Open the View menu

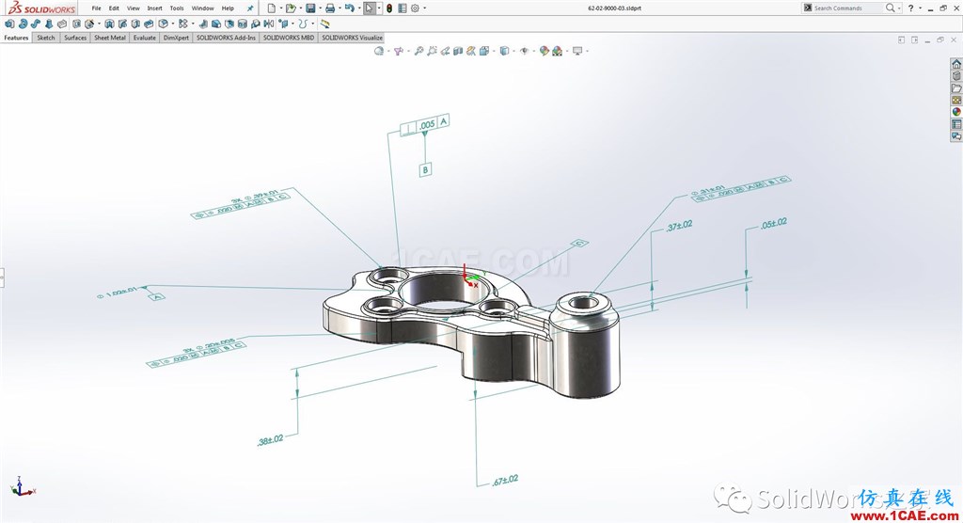point(134,8)
